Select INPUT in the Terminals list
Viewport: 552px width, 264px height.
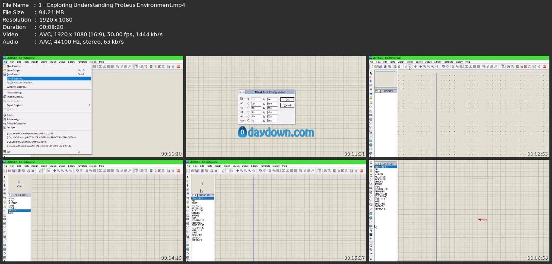tap(11, 200)
